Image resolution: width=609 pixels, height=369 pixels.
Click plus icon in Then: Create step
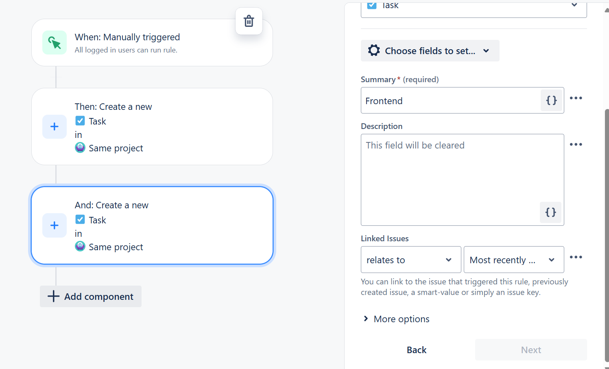(x=55, y=127)
